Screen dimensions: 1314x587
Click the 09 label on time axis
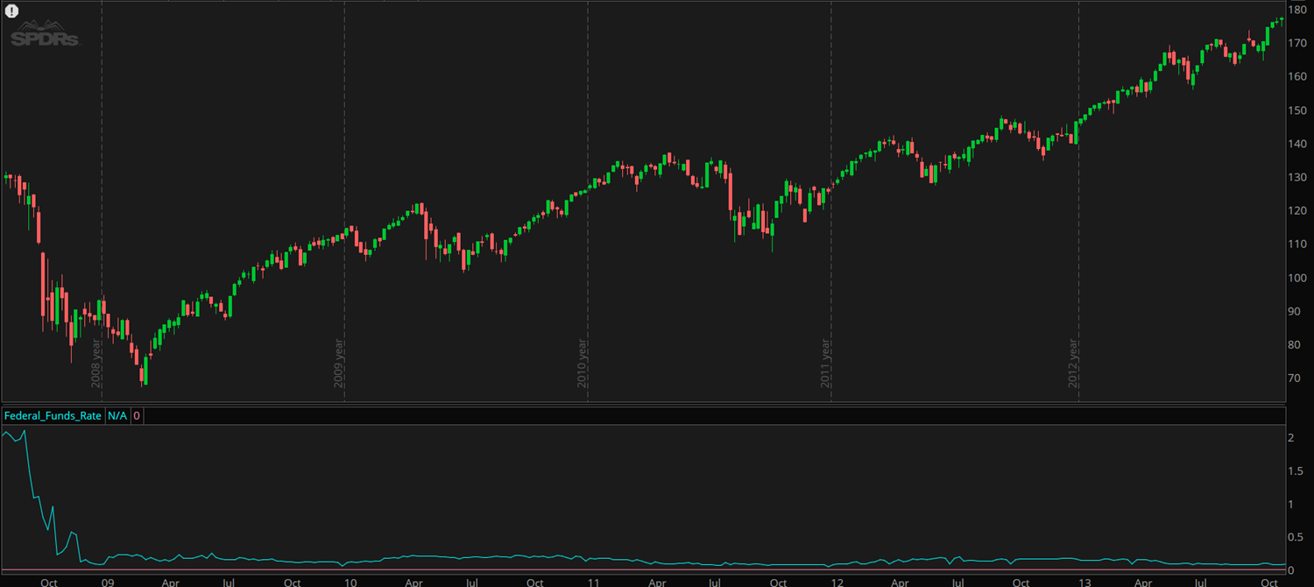point(108,582)
